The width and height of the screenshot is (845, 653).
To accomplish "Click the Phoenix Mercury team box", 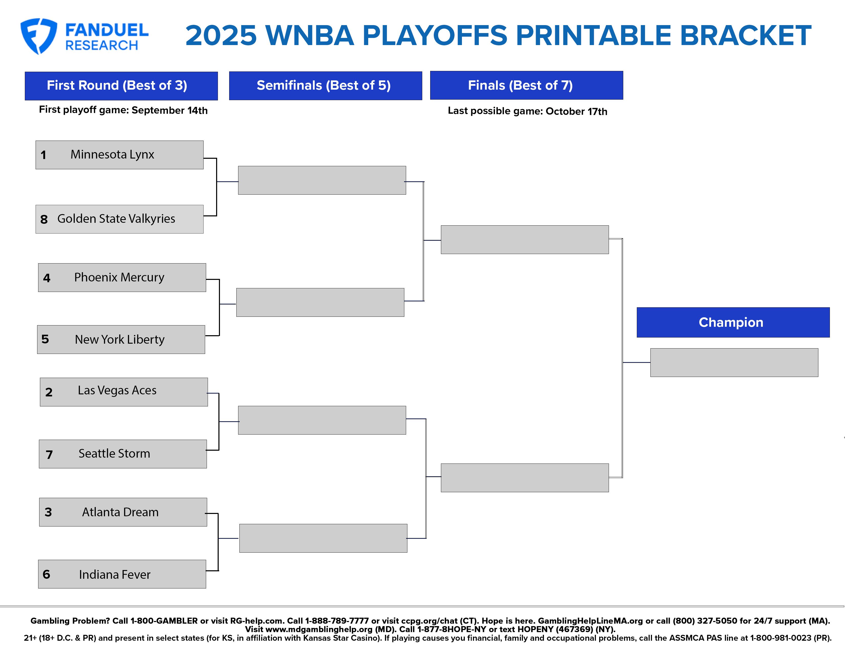I will point(122,278).
